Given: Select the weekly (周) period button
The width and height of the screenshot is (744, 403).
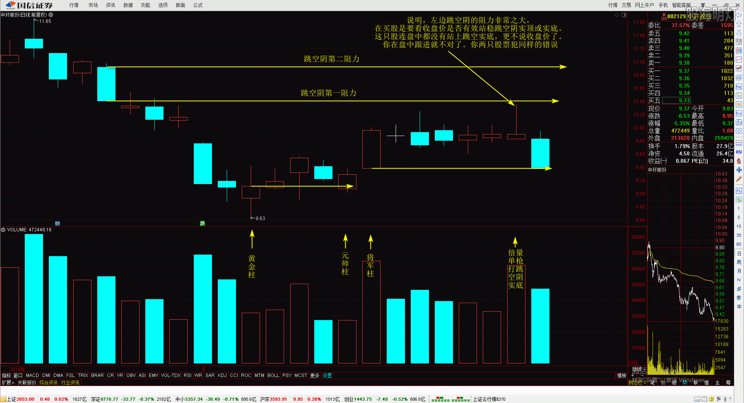Looking at the screenshot, I should (x=739, y=262).
